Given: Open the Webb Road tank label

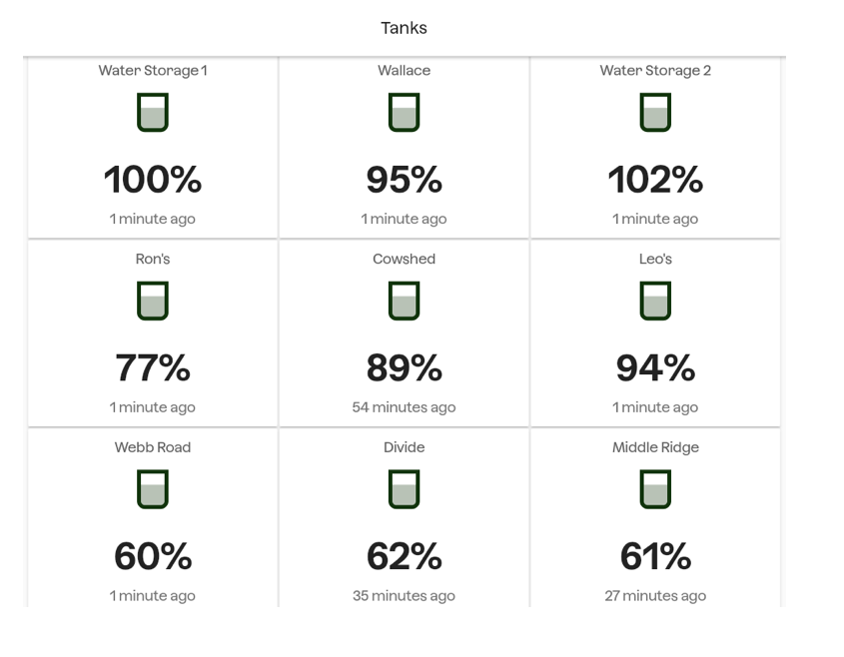Looking at the screenshot, I should pyautogui.click(x=153, y=447).
